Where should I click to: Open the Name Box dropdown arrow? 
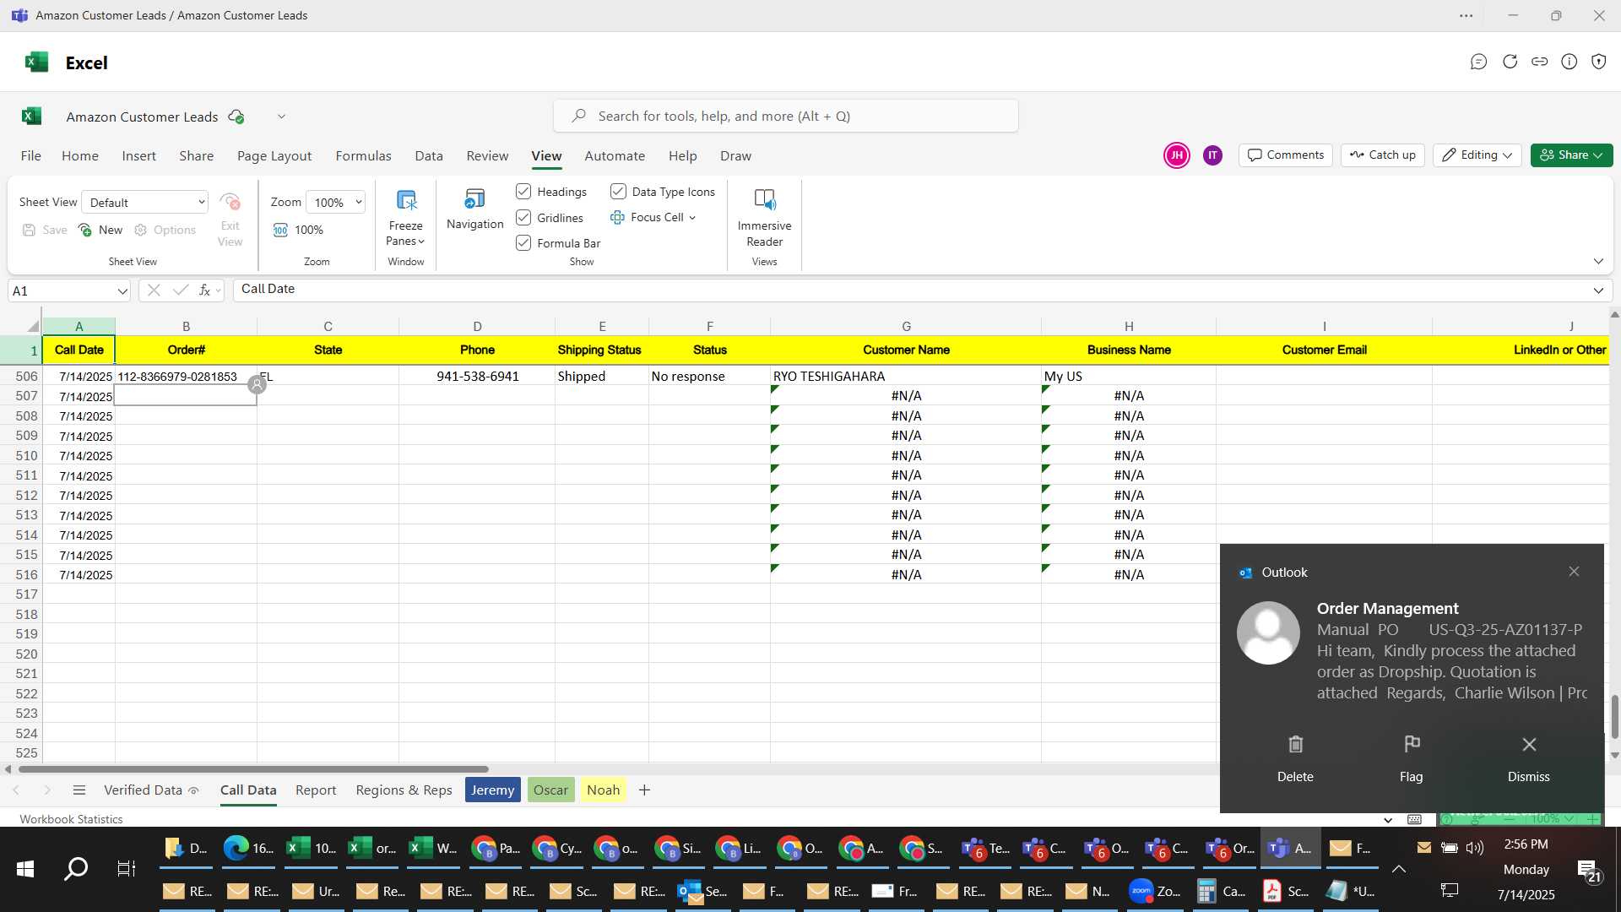[x=122, y=291]
